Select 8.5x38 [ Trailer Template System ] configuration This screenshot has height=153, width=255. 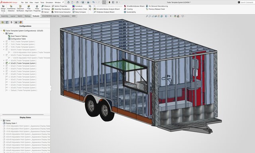[x=24, y=87]
